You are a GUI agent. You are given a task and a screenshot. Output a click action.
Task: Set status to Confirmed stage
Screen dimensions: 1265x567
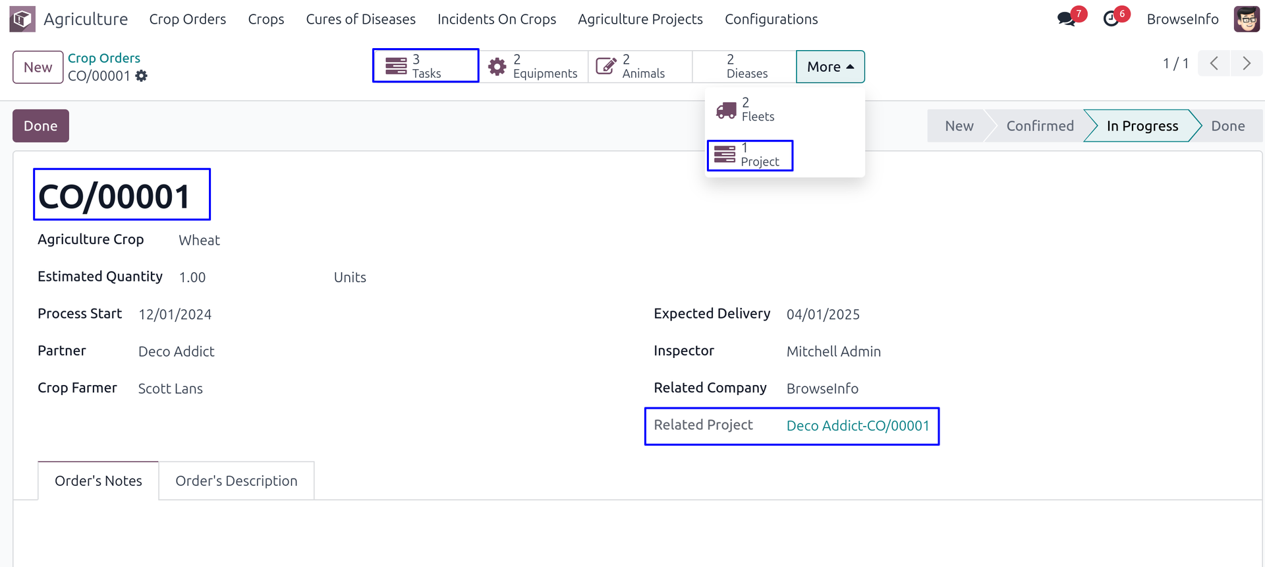point(1040,126)
